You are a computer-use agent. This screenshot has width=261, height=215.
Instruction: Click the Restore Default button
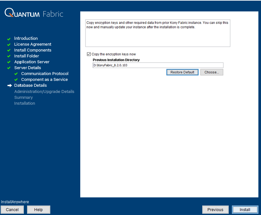[x=182, y=72]
